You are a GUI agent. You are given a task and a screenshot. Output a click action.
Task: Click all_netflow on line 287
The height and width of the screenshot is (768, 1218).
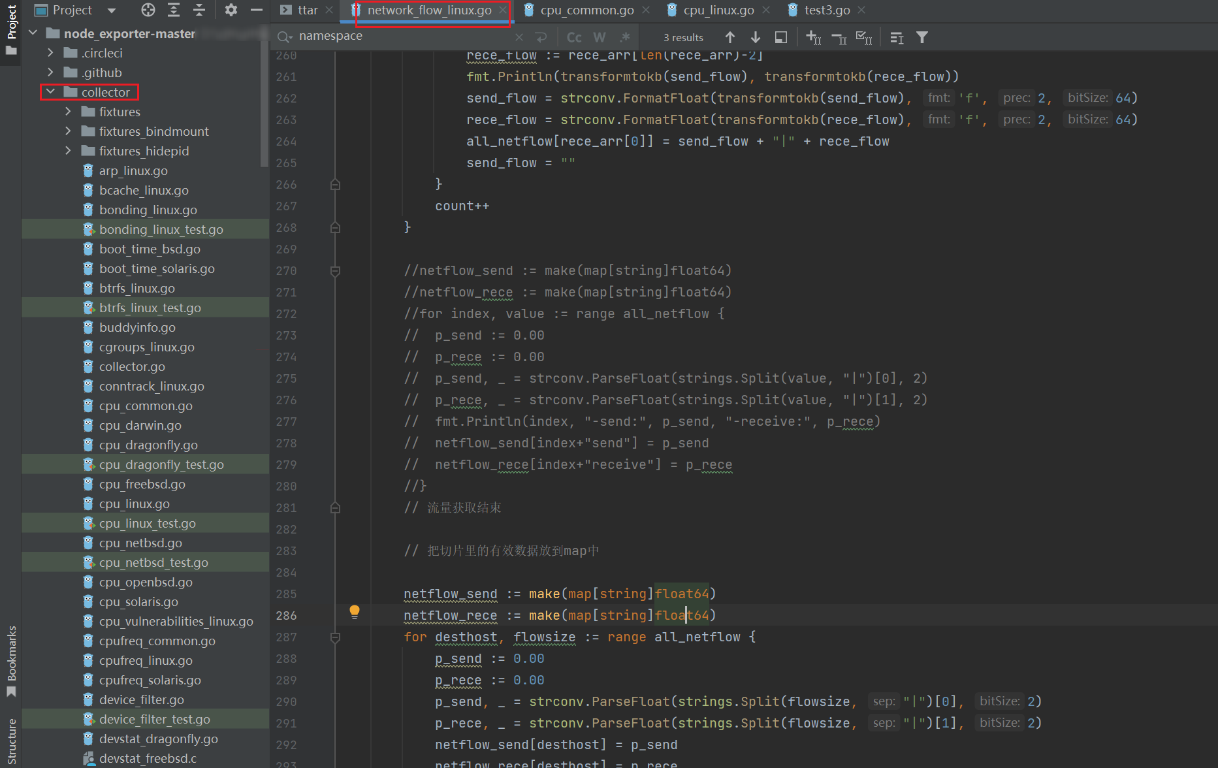click(697, 637)
